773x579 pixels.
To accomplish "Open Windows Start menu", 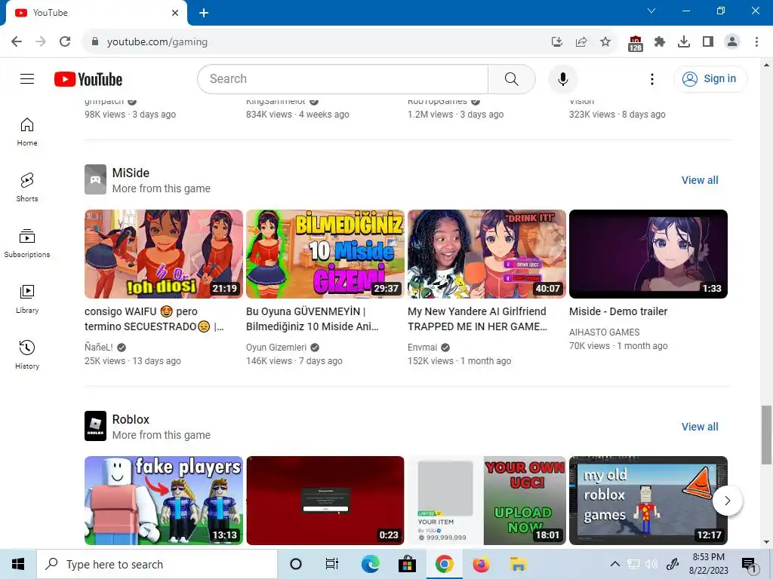I will click(x=18, y=564).
